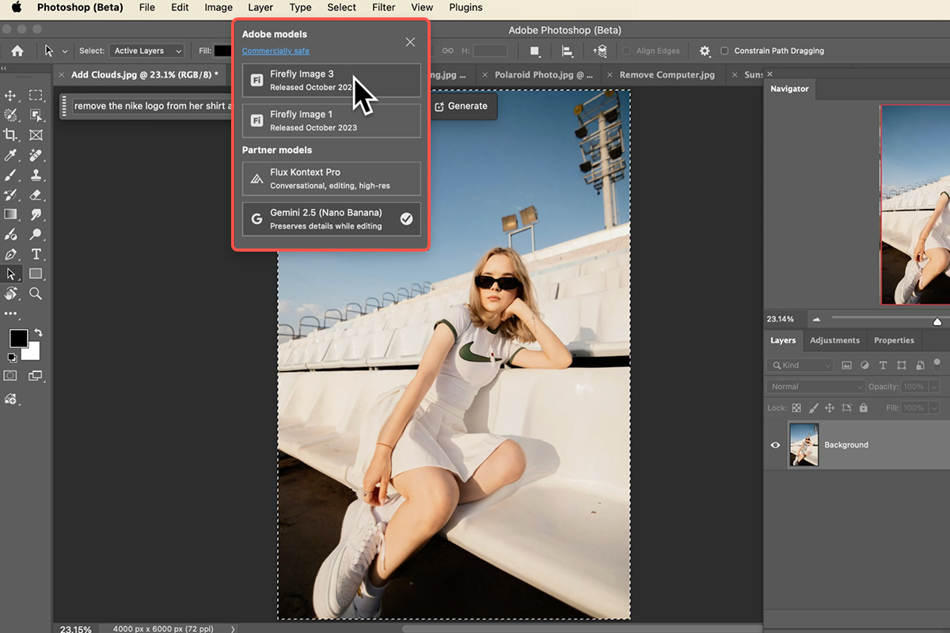Enable Constrain Path Dragging checkbox
This screenshot has height=633, width=950.
click(724, 51)
